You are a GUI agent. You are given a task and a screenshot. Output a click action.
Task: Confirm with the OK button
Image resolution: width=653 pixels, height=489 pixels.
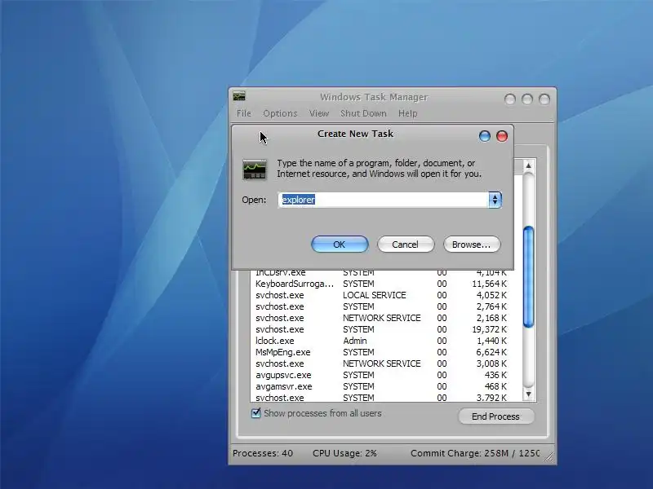tap(340, 244)
